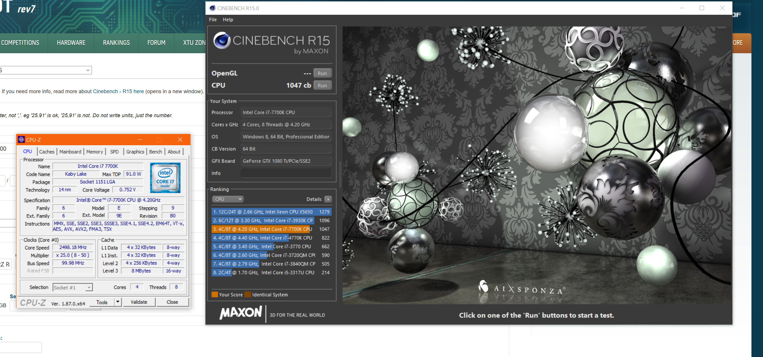Select highlighted i7-7700K ranking entry
This screenshot has height=357, width=763.
coord(271,229)
